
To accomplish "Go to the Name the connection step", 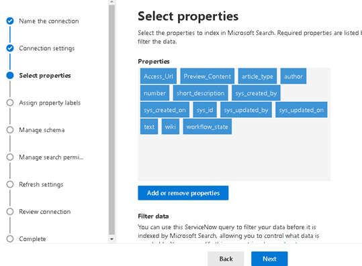I will point(49,21).
